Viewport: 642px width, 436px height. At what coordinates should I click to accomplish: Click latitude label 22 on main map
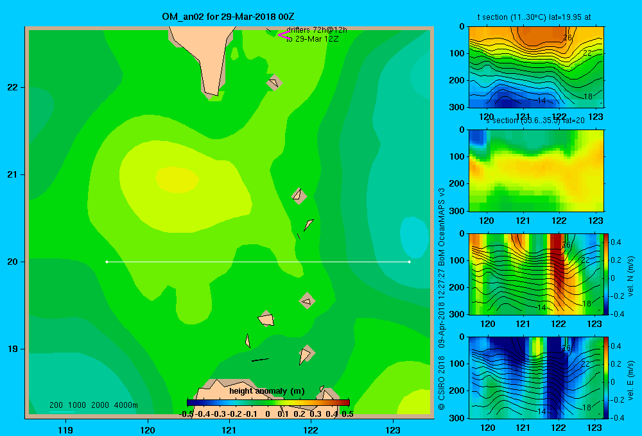coord(13,88)
